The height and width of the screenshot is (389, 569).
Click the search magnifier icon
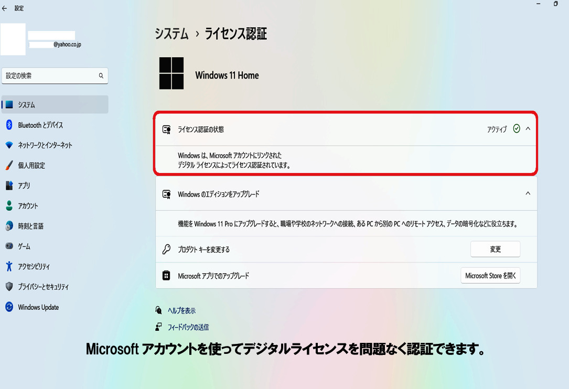[x=101, y=75]
